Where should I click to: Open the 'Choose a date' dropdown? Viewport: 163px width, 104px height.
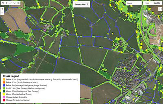(81, 4)
